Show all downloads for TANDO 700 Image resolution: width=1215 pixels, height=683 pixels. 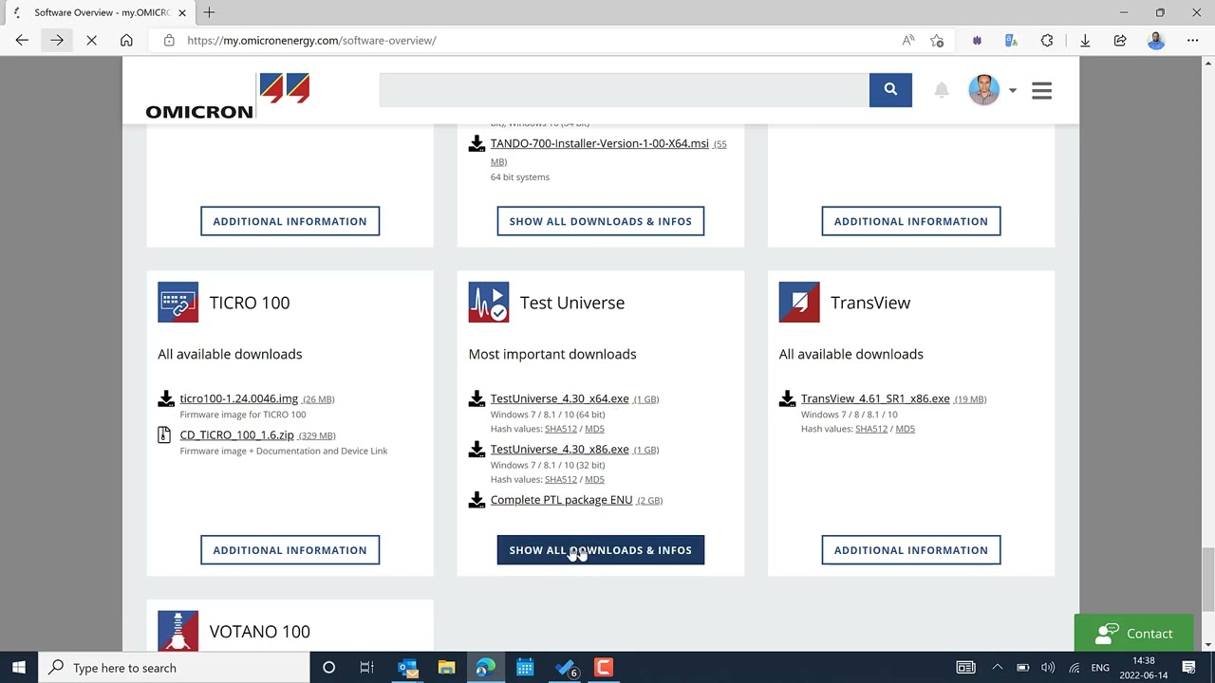[600, 221]
